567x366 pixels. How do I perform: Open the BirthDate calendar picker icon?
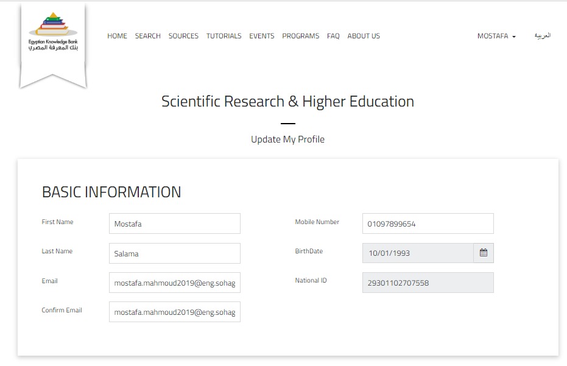[x=484, y=253]
